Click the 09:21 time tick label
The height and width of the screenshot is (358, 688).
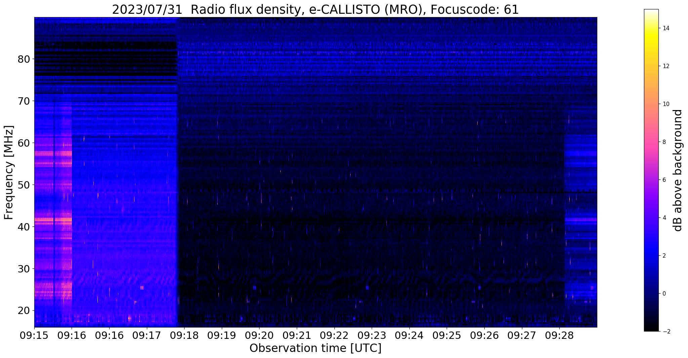pos(297,335)
